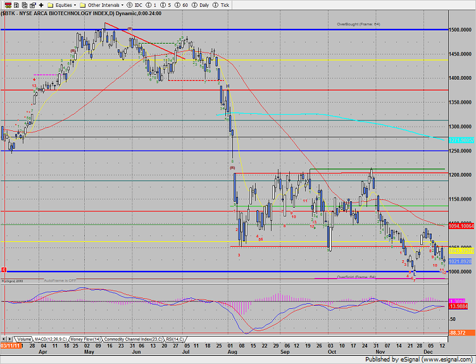Screen dimensions: 476x364
Task: Select the MACD(12,26,9,C) tab
Action: click(51, 339)
